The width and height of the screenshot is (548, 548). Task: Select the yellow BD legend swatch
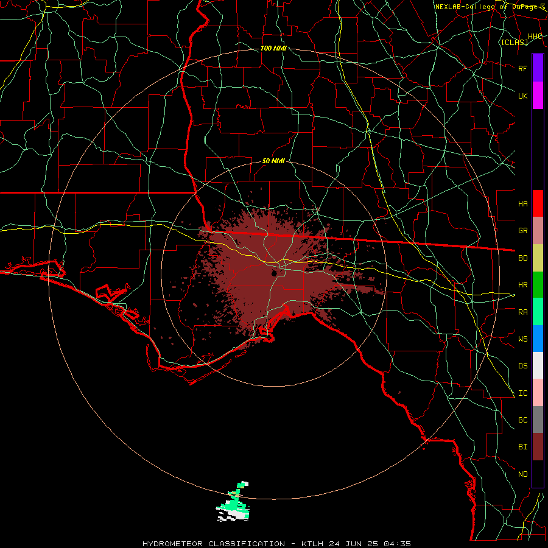click(x=538, y=258)
